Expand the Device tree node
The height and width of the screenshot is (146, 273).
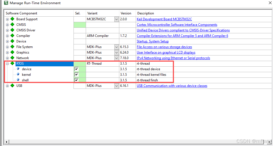point(7,41)
